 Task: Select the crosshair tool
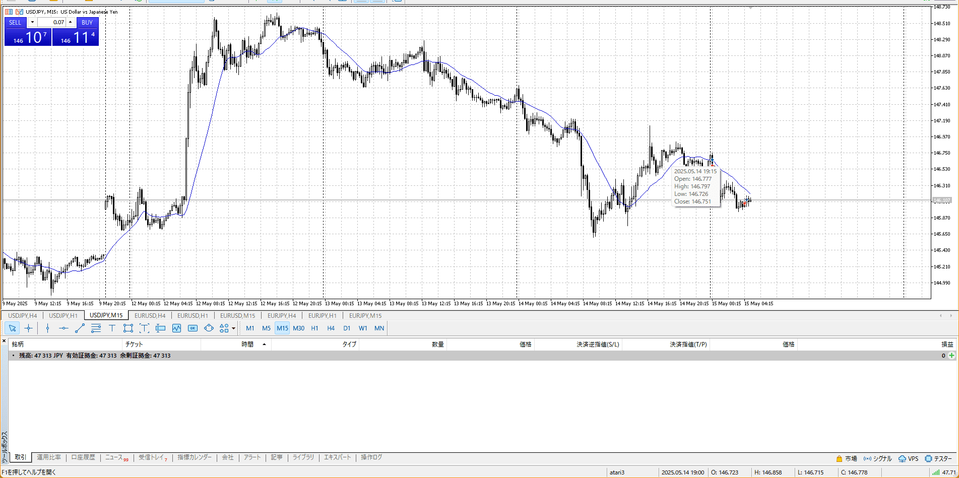click(29, 328)
